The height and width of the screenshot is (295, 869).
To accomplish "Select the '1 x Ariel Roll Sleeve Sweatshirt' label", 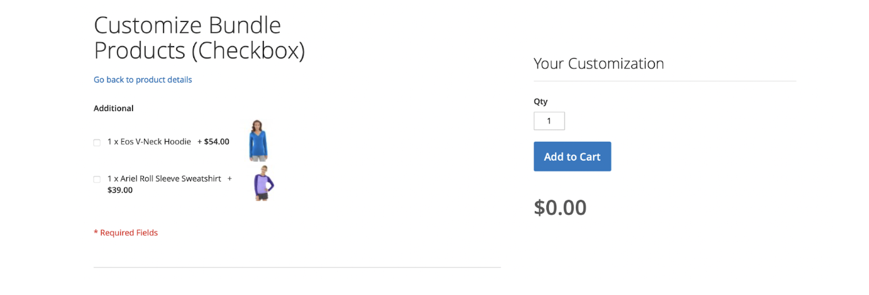I will pyautogui.click(x=164, y=178).
